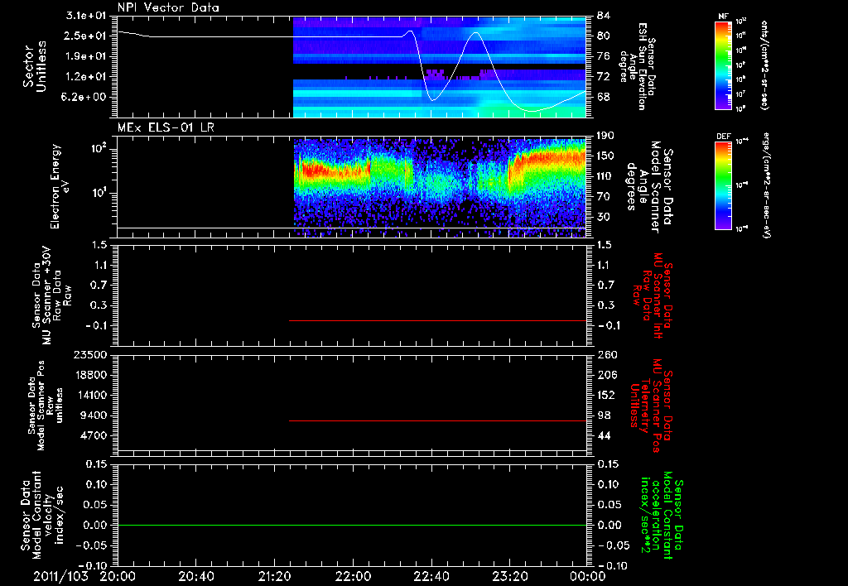Click the '14100' scanner position tick label
Viewport: 848px width, 586px height.
[x=89, y=395]
